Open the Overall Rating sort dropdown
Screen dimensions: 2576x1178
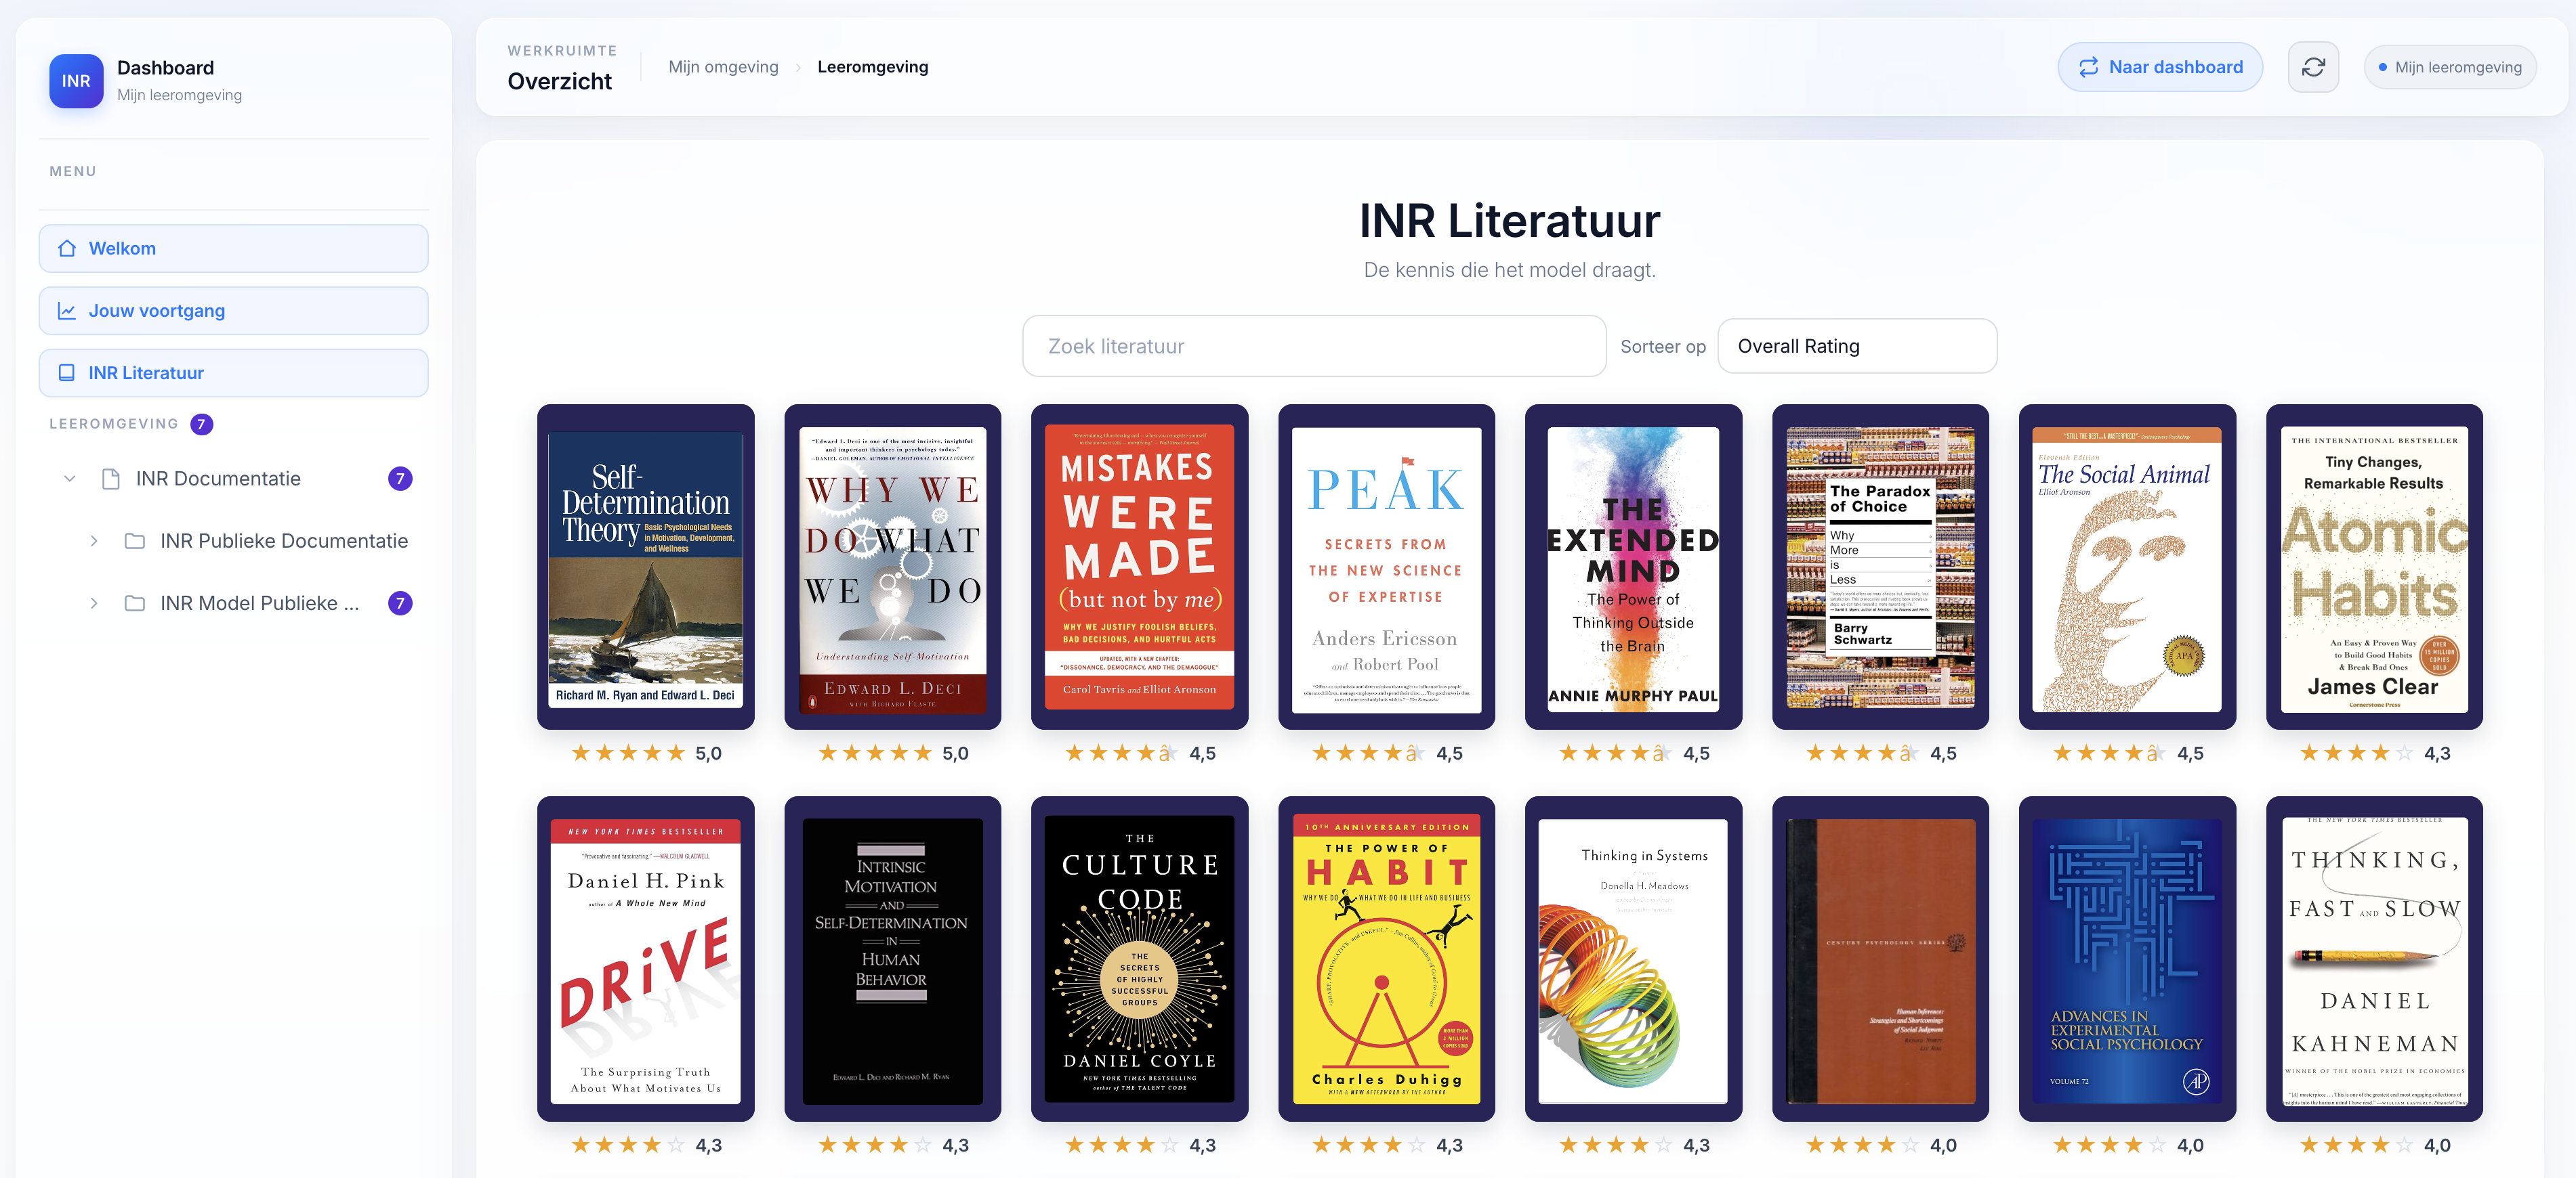point(1857,346)
